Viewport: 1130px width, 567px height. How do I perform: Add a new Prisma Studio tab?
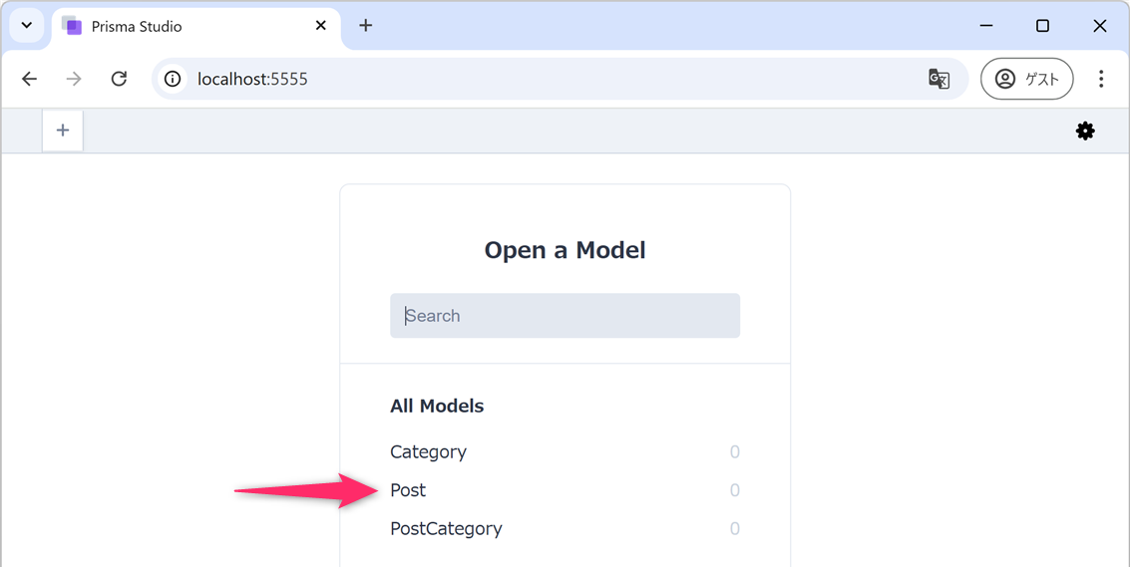(63, 131)
